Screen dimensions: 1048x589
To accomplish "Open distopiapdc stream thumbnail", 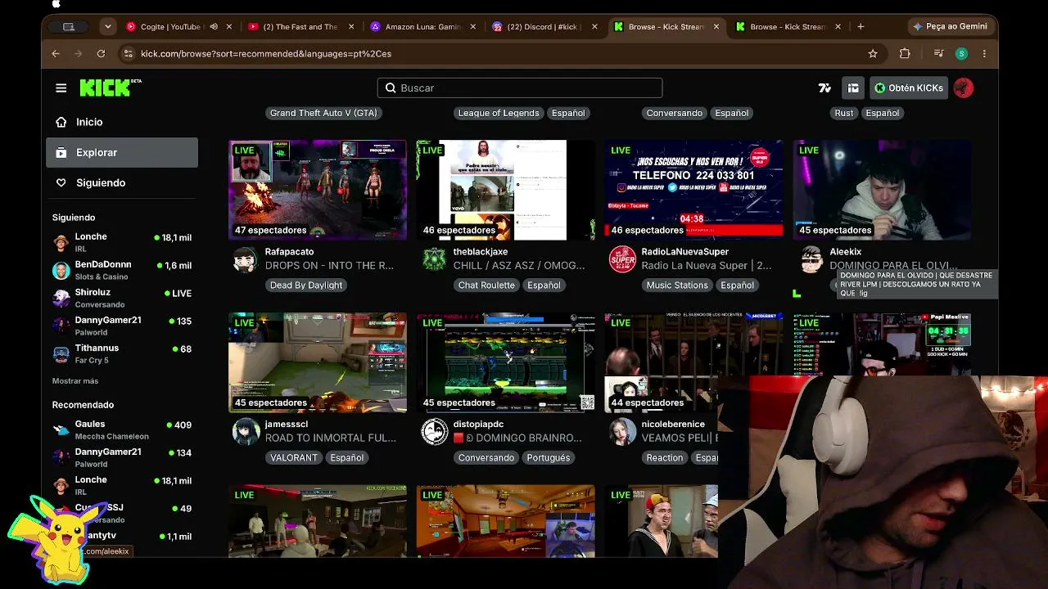I will click(x=506, y=362).
